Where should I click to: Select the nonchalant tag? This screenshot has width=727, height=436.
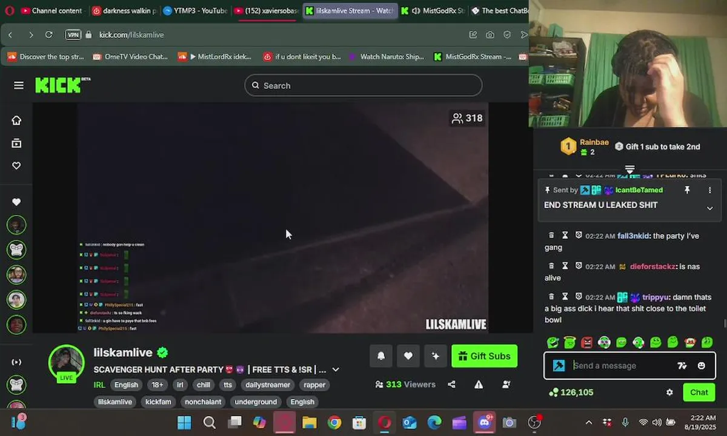coord(203,401)
